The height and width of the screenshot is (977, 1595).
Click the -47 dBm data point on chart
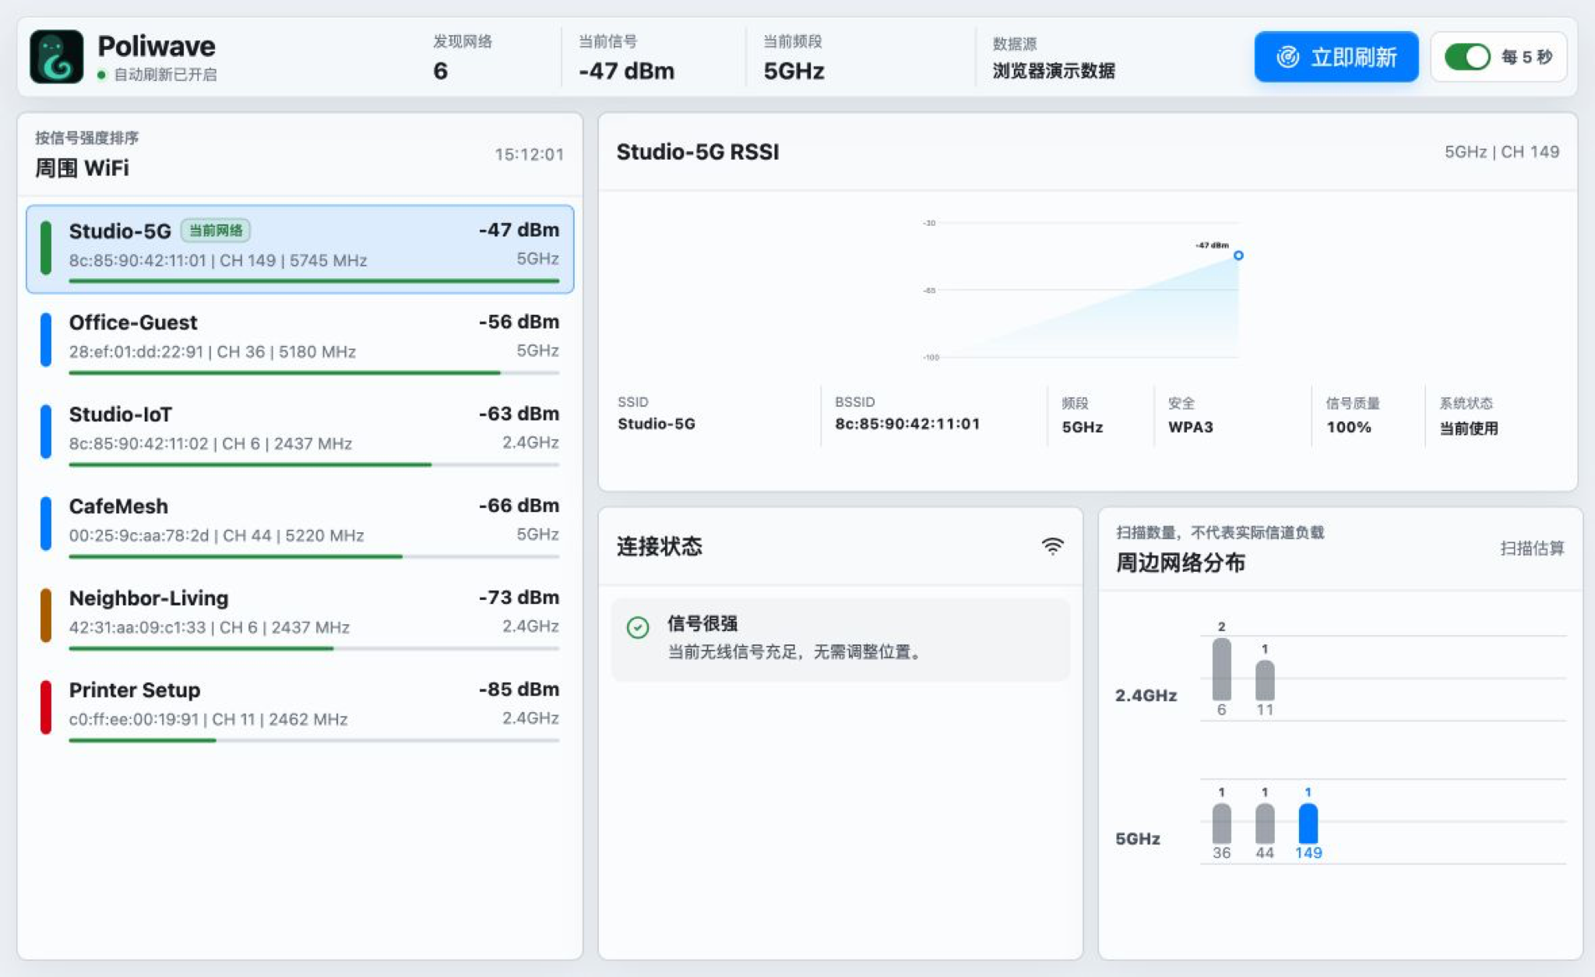[1238, 255]
